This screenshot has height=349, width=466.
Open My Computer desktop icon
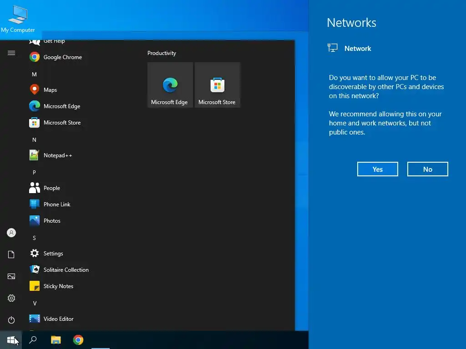(18, 19)
